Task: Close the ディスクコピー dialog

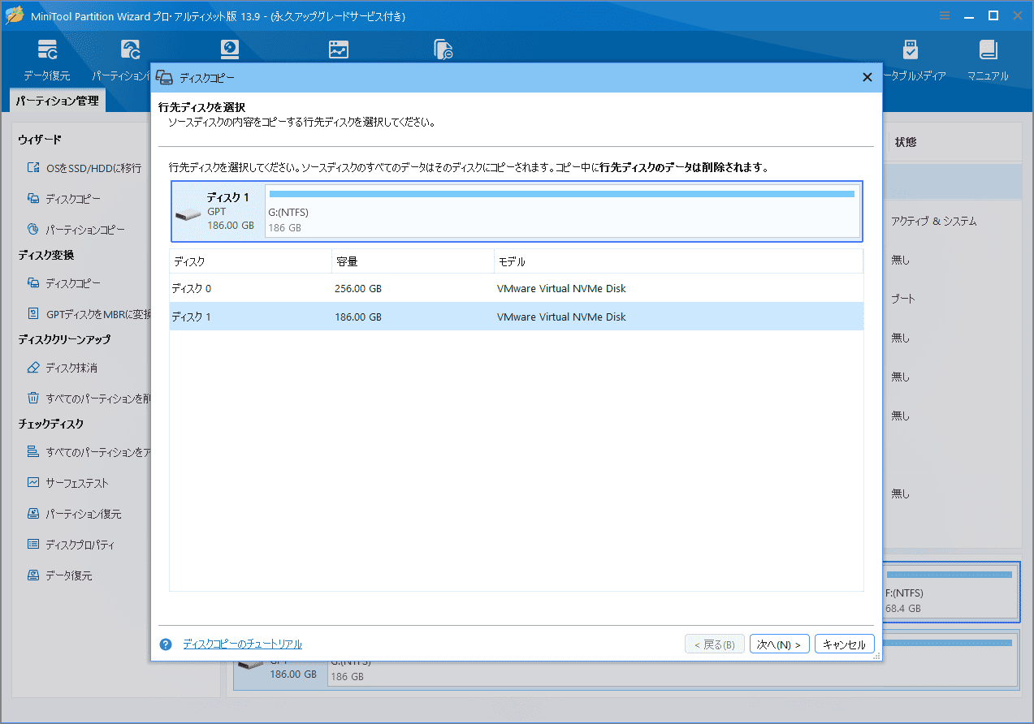Action: [867, 77]
